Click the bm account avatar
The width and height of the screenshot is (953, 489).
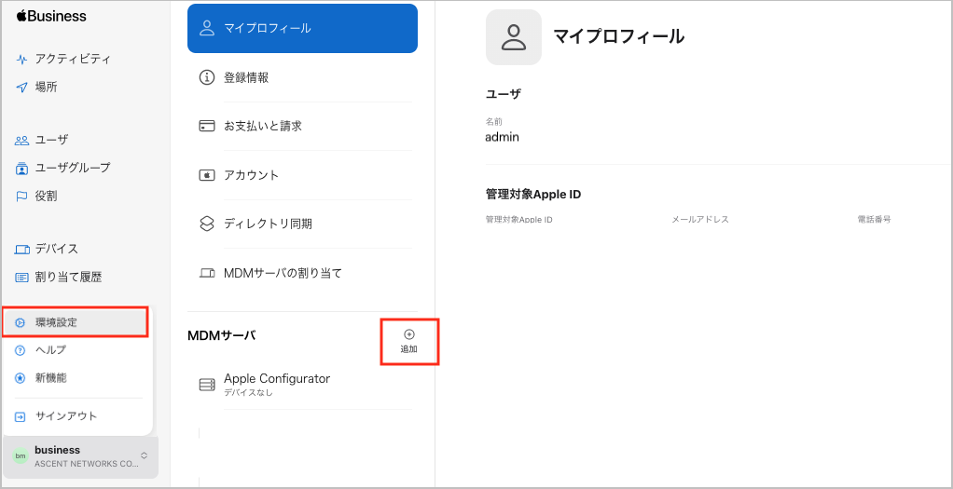(x=21, y=455)
